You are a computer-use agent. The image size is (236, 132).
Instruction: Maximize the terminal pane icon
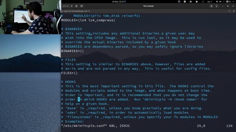(x=229, y=11)
